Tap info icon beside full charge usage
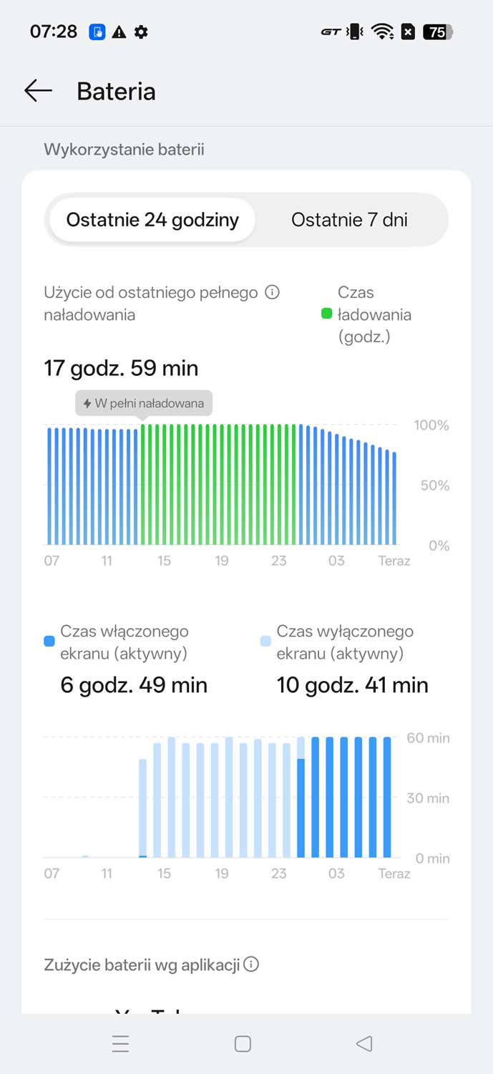 (272, 292)
